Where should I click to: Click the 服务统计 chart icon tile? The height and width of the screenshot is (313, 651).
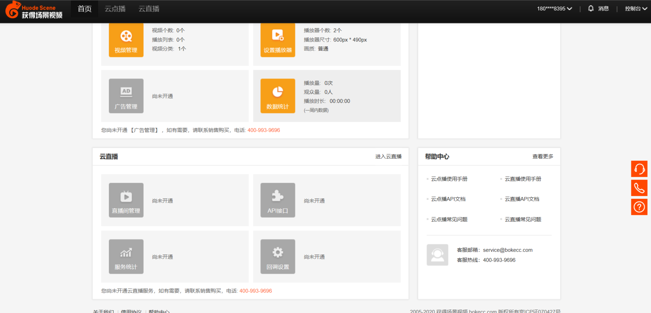click(126, 256)
